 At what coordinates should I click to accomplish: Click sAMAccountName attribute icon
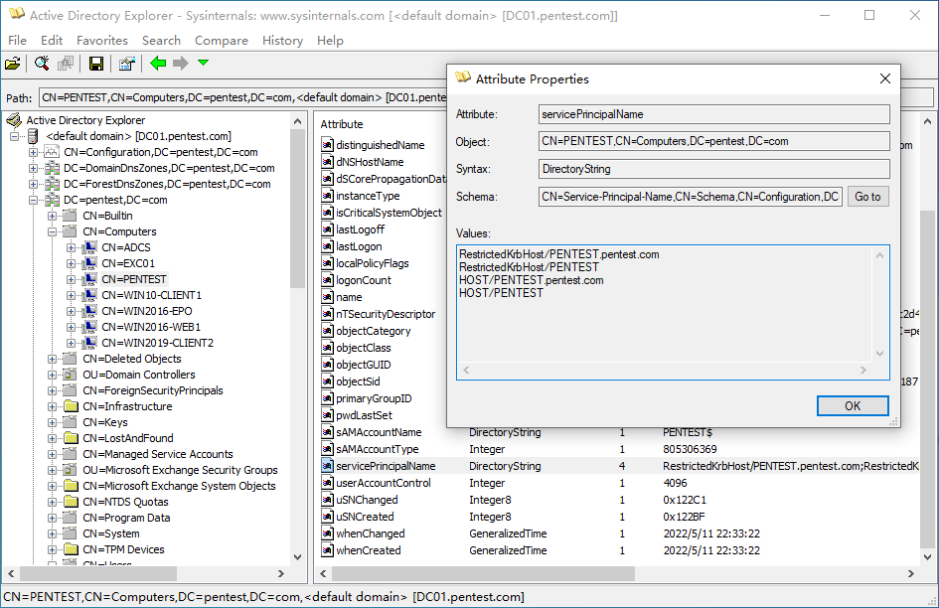coord(327,431)
